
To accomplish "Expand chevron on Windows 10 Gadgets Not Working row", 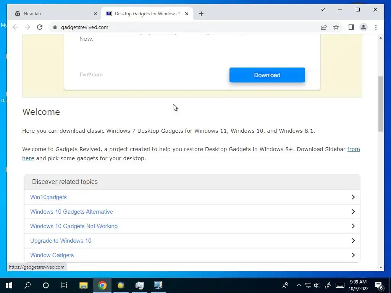I will [x=353, y=226].
